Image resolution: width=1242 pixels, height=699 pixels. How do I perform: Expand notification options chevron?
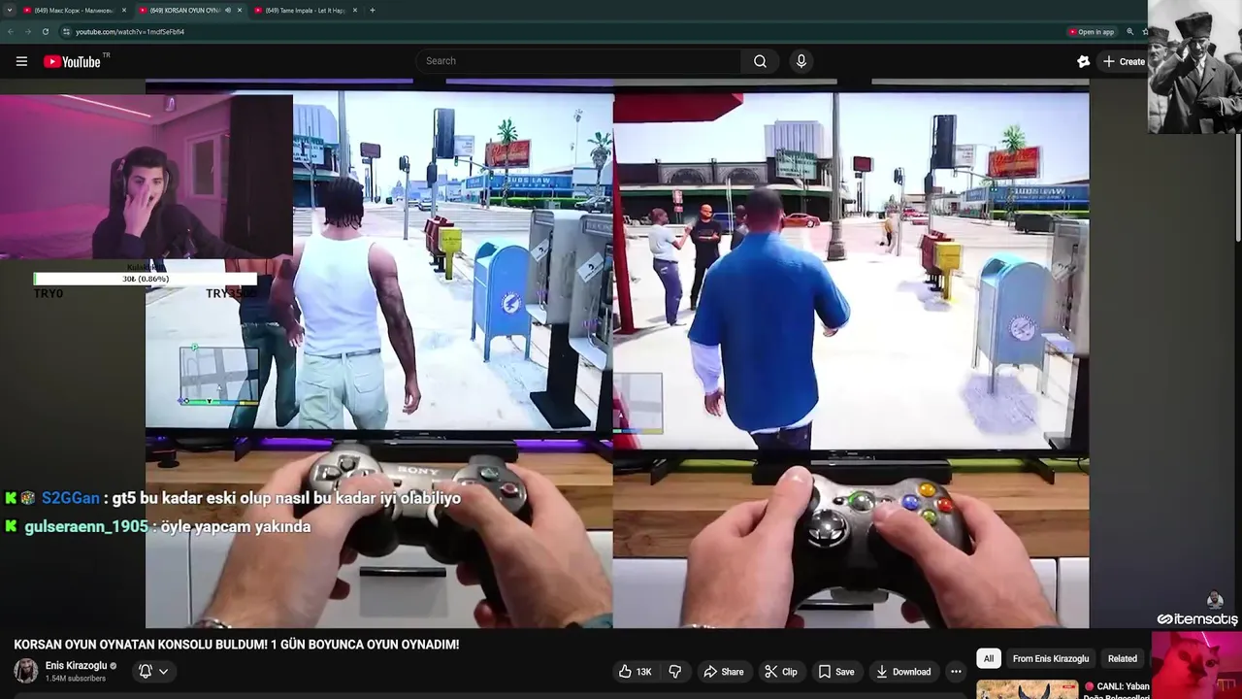pyautogui.click(x=163, y=671)
